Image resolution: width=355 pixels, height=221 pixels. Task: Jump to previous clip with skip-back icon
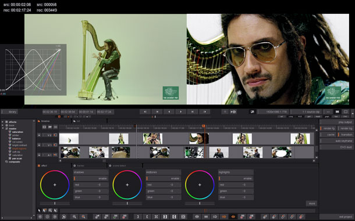point(157,112)
